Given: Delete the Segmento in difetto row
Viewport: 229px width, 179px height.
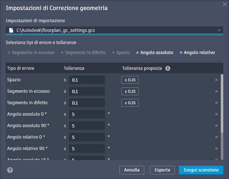Looking at the screenshot, I should (x=216, y=103).
